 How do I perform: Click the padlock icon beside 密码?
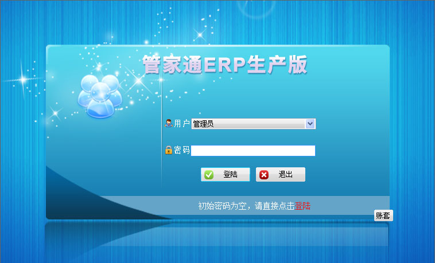169,150
